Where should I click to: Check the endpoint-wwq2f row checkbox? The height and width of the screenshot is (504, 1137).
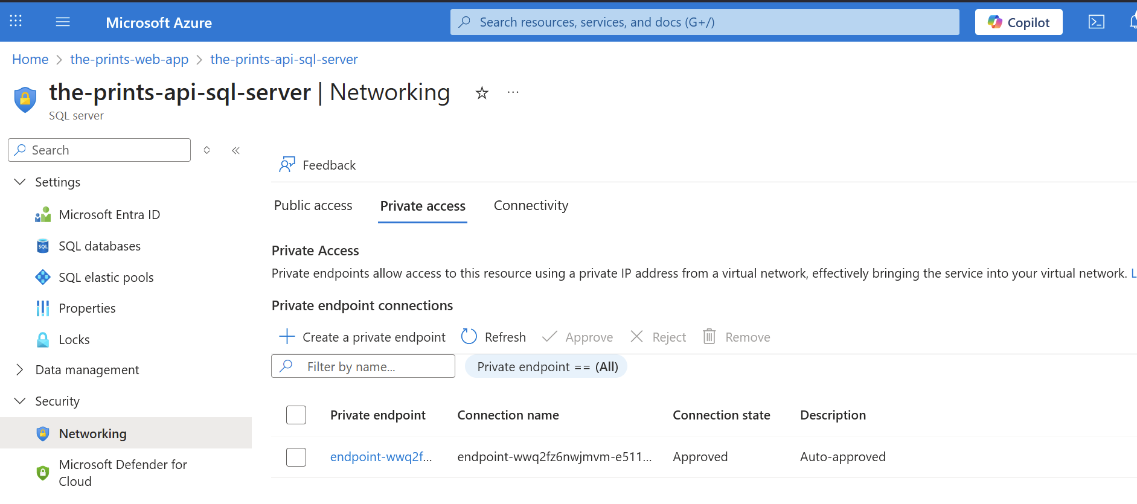point(296,457)
